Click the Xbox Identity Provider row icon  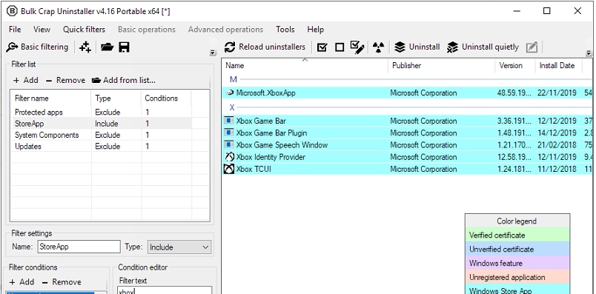229,157
